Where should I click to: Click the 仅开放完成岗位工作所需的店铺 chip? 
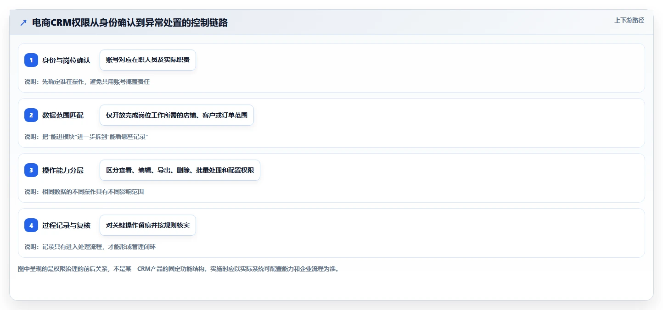[x=177, y=115]
